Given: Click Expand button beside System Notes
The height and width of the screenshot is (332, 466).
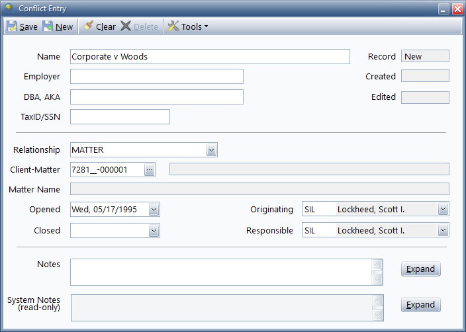Looking at the screenshot, I should click(420, 305).
